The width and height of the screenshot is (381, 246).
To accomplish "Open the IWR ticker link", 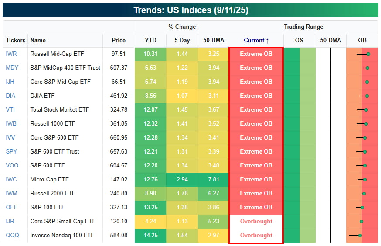I will click(11, 54).
